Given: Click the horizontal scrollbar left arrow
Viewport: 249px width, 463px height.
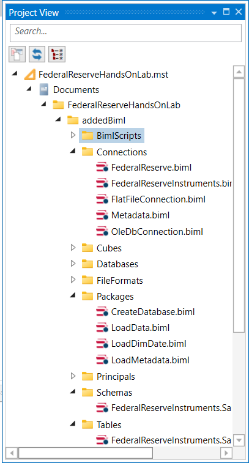Looking at the screenshot, I should click(x=12, y=453).
